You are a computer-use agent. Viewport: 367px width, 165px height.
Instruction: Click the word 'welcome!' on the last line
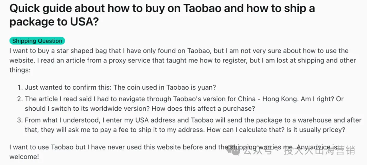24,157
